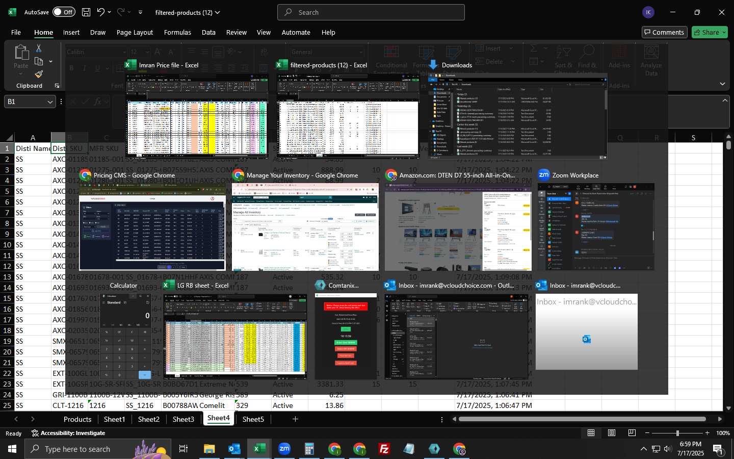Collapse the ribbon with the chevron
The height and width of the screenshot is (459, 734).
tap(723, 84)
